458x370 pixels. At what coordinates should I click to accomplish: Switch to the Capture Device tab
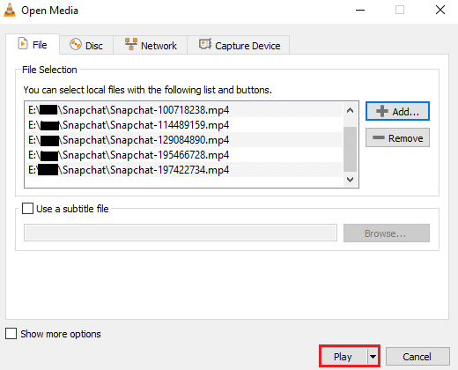tap(239, 45)
